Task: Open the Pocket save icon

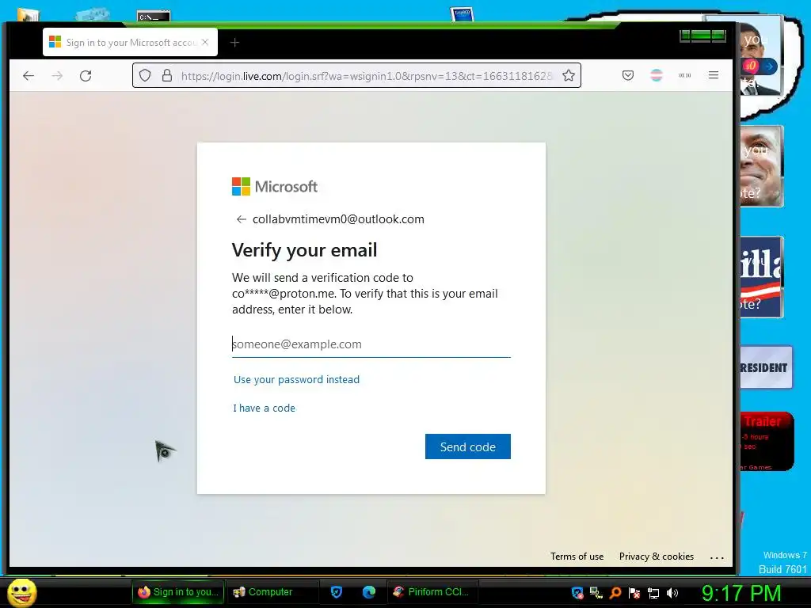Action: tap(628, 75)
